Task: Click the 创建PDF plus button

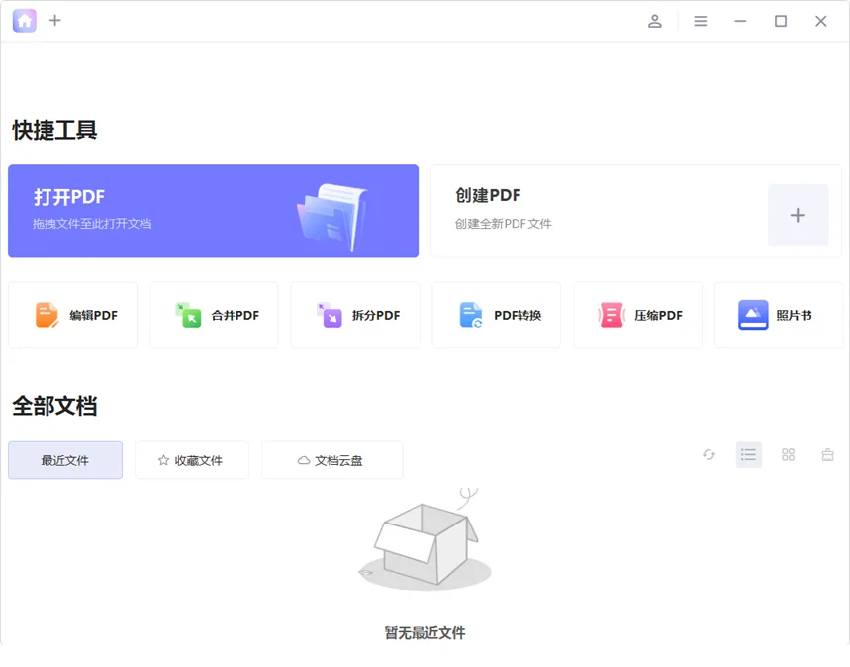Action: 798,216
